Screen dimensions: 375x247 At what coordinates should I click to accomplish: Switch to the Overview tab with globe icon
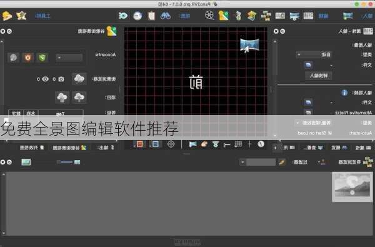click(339, 148)
